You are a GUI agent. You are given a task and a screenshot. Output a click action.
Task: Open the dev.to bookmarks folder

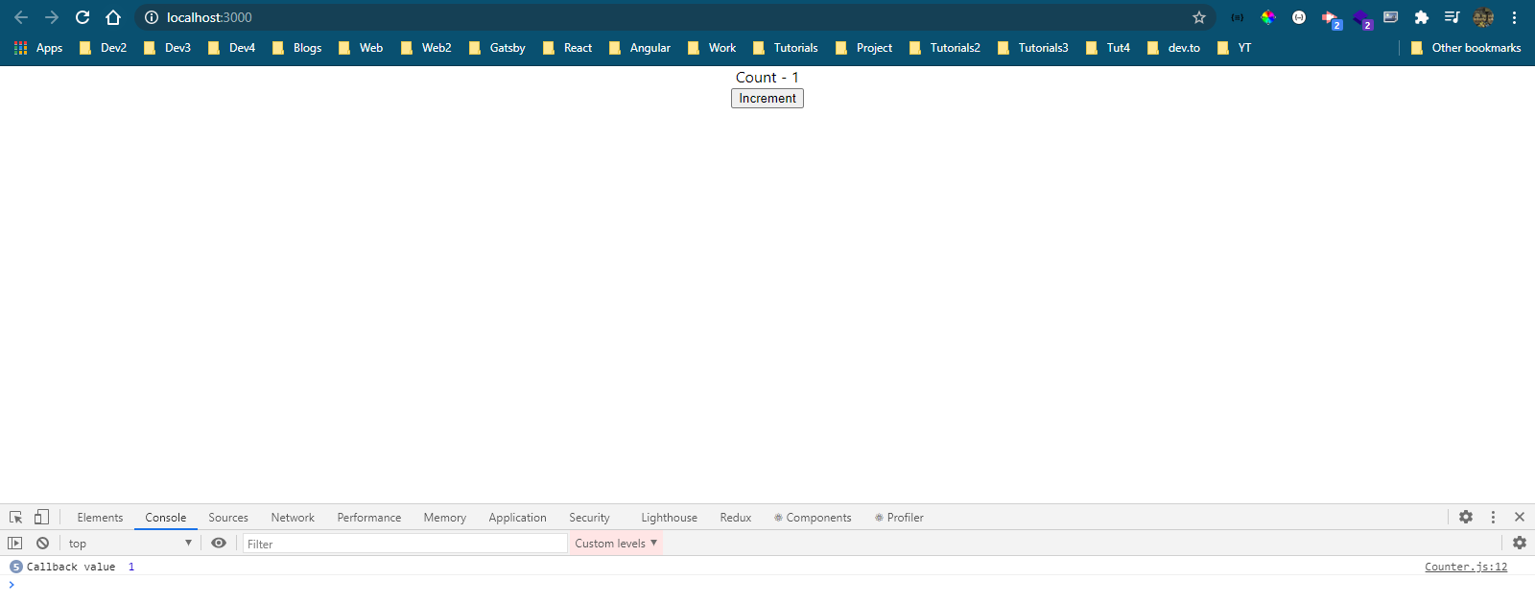[x=1174, y=48]
